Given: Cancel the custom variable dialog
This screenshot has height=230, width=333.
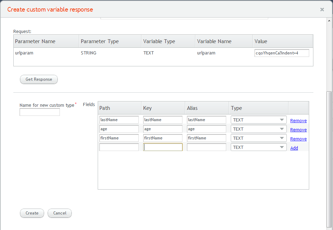Looking at the screenshot, I should (x=60, y=213).
